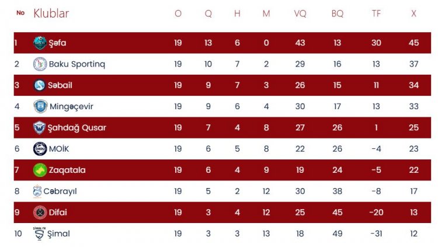Click the Zaqatala club logo
This screenshot has width=438, height=247.
40,170
